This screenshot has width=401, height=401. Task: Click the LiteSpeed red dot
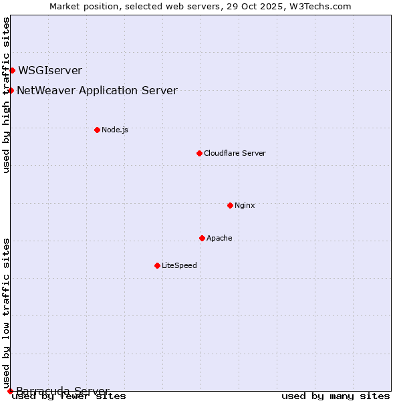(157, 265)
